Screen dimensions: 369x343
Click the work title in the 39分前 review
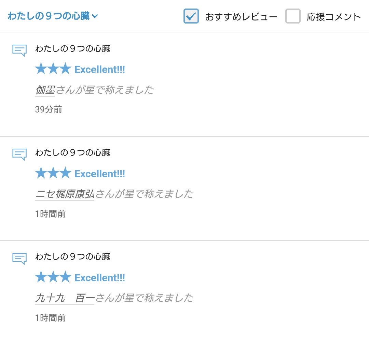click(x=72, y=49)
